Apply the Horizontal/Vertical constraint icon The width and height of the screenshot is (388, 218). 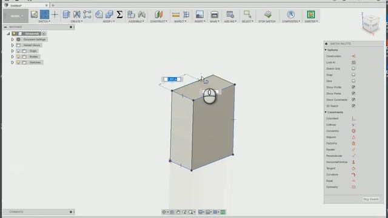(353, 162)
